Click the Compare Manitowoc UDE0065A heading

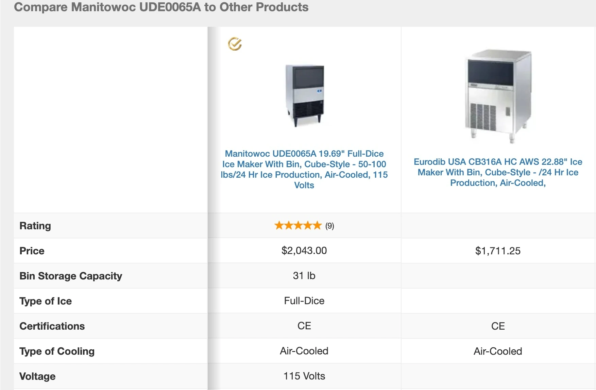tap(161, 7)
